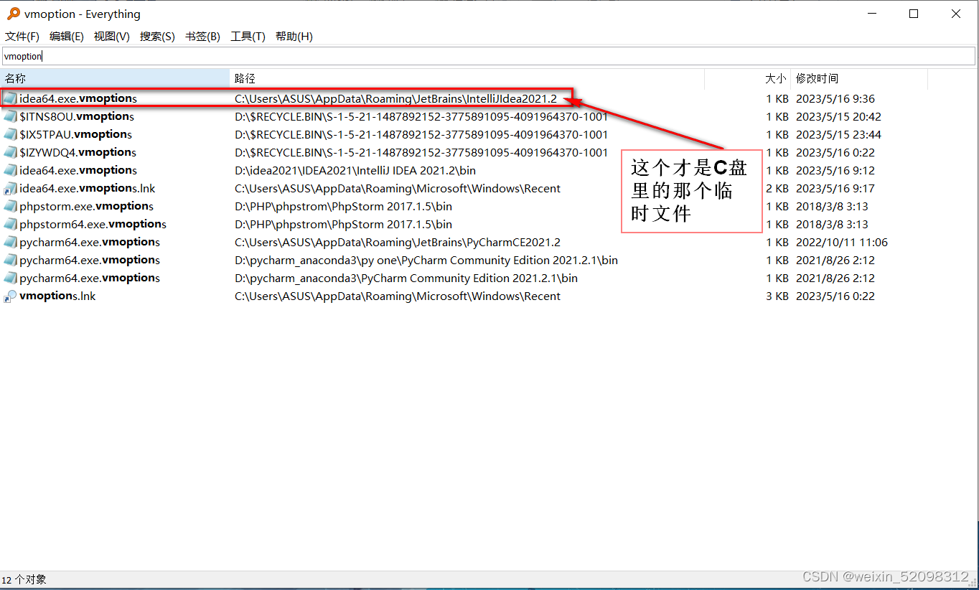
Task: Select the $IX5TPAU.vmoptions file name
Action: 76,134
